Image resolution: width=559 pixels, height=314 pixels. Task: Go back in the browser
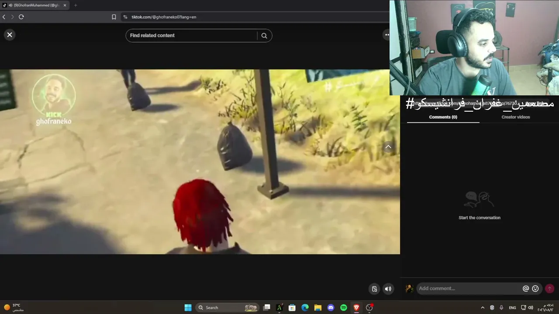4,17
